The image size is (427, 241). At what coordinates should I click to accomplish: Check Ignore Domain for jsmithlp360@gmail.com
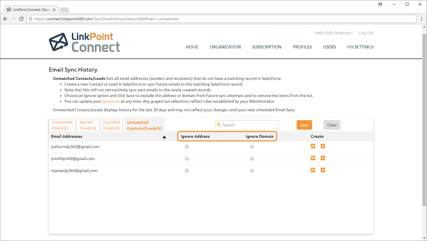point(252,159)
